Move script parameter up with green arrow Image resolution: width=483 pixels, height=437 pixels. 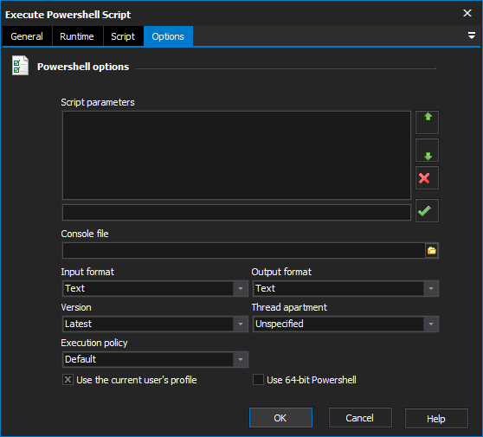point(427,122)
